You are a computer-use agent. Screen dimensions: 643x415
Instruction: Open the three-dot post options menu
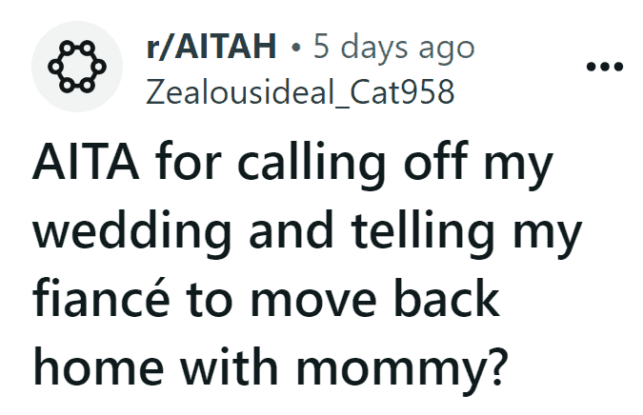605,66
